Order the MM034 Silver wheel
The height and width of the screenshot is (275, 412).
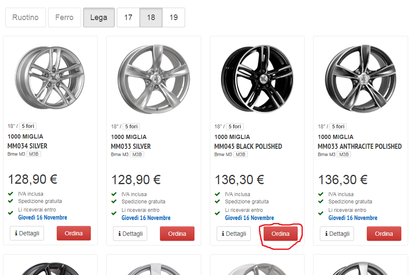(x=74, y=233)
